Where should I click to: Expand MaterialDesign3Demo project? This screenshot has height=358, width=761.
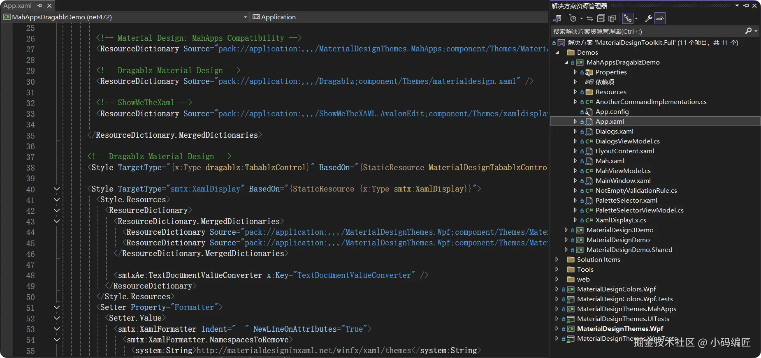pyautogui.click(x=566, y=230)
